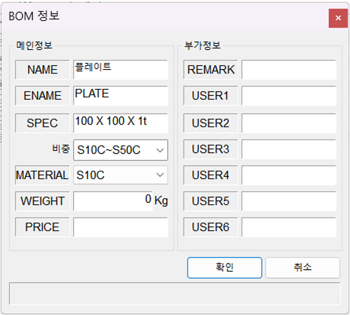
Task: Click the USER2 input field
Action: [289, 123]
